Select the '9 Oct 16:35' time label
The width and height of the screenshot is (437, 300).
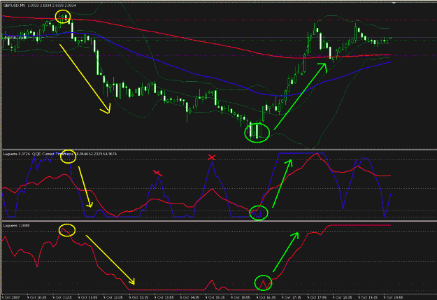pyautogui.click(x=266, y=297)
